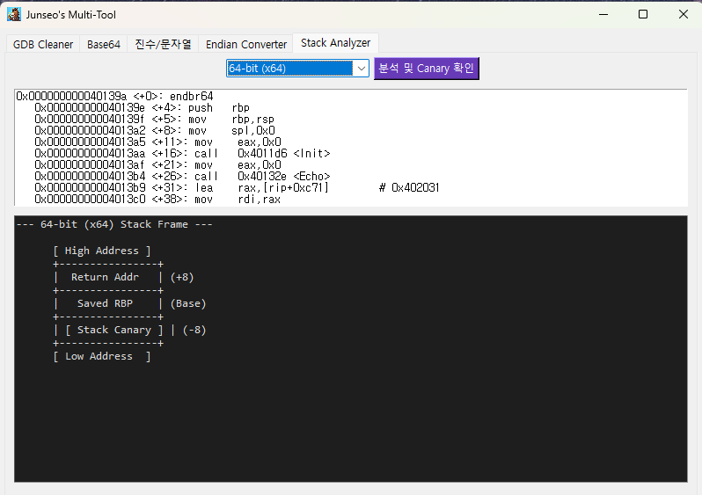Select the 진수/문자열 tab

click(x=163, y=44)
